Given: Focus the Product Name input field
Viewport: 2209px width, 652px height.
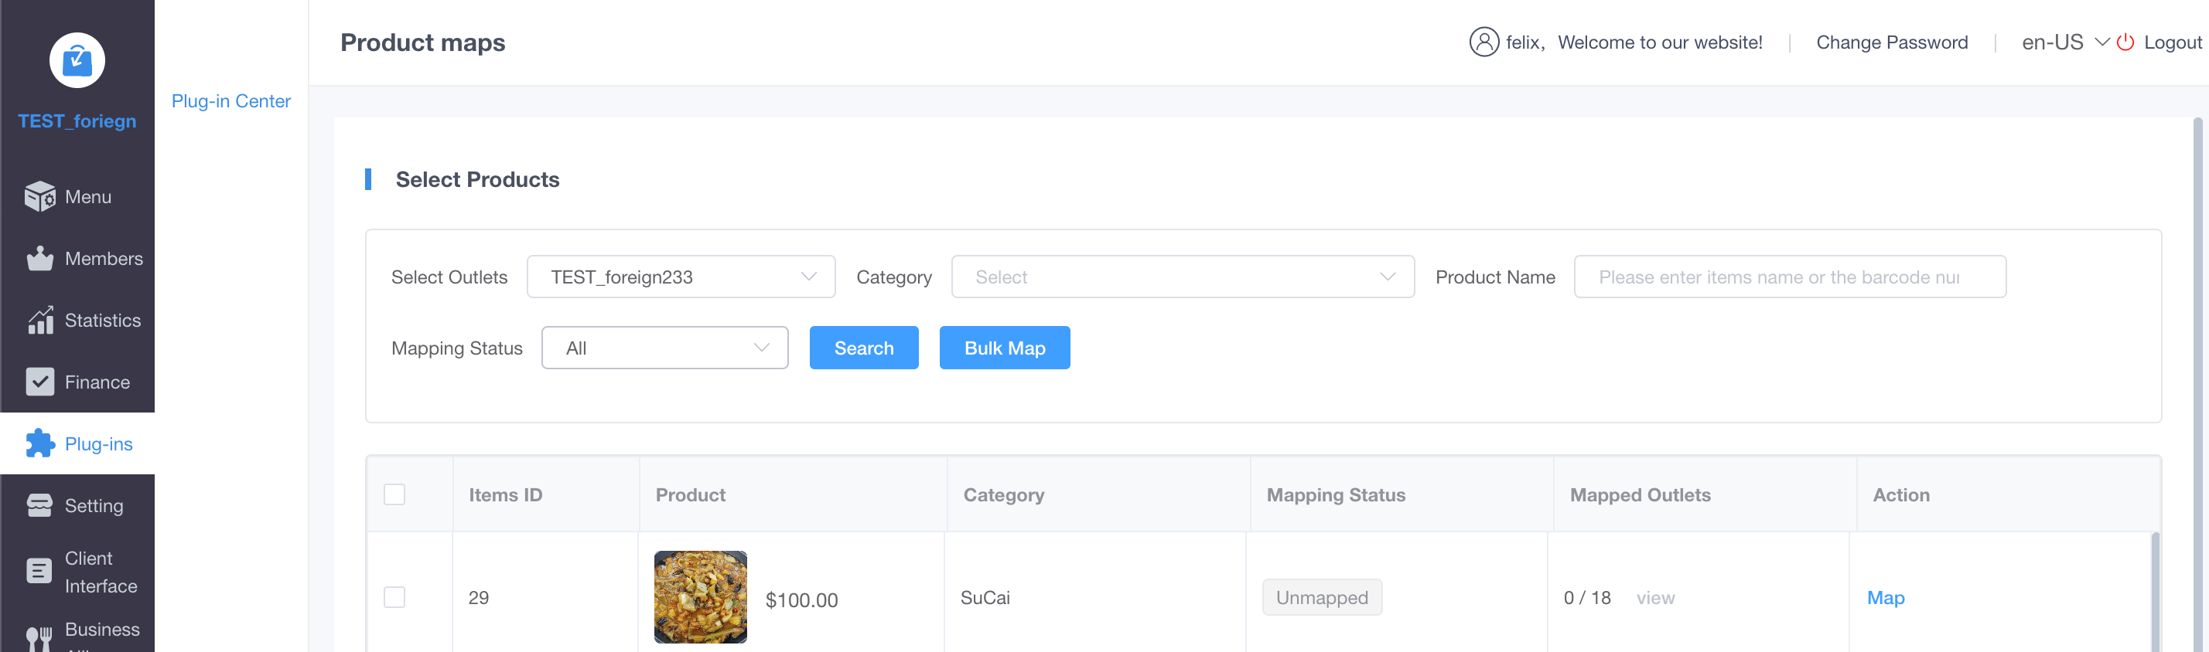Looking at the screenshot, I should [x=1789, y=277].
